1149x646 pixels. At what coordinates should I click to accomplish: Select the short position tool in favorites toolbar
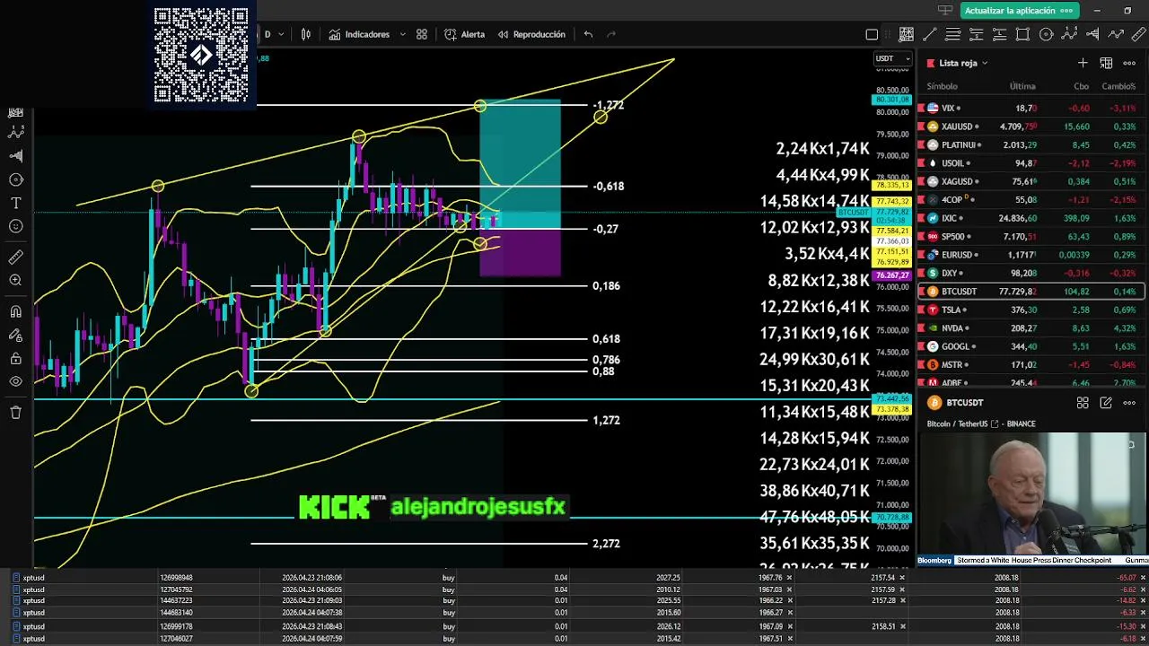[976, 35]
